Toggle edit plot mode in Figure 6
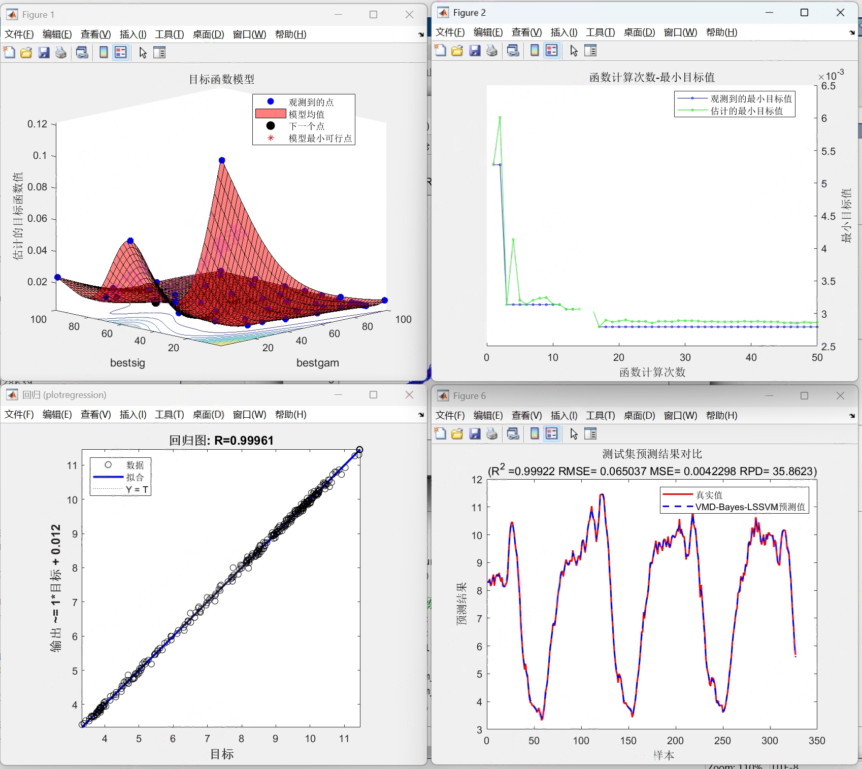 tap(573, 434)
